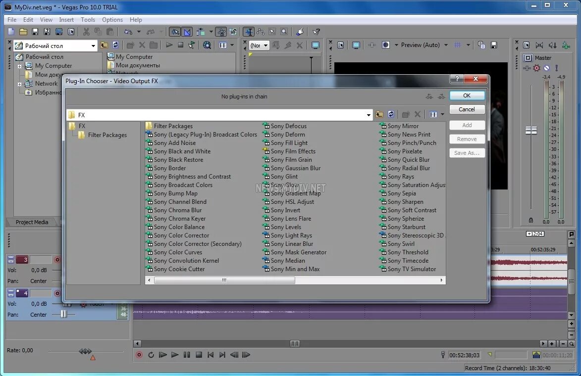Arm track 3 for record

[x=57, y=260]
